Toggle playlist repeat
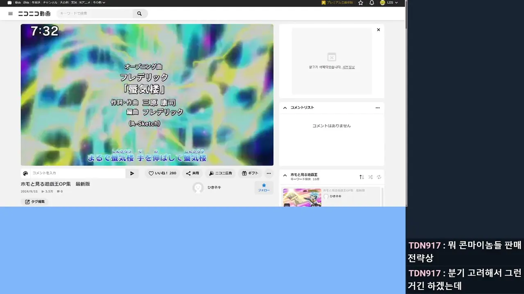This screenshot has height=294, width=524. [x=379, y=177]
